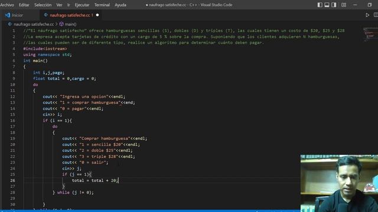The height and width of the screenshot is (212, 378).
Task: Click 'if (j == 1){' statement
Action: coord(77,174)
